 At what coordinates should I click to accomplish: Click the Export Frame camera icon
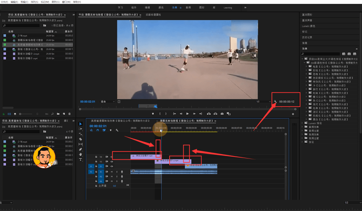coord(222,114)
